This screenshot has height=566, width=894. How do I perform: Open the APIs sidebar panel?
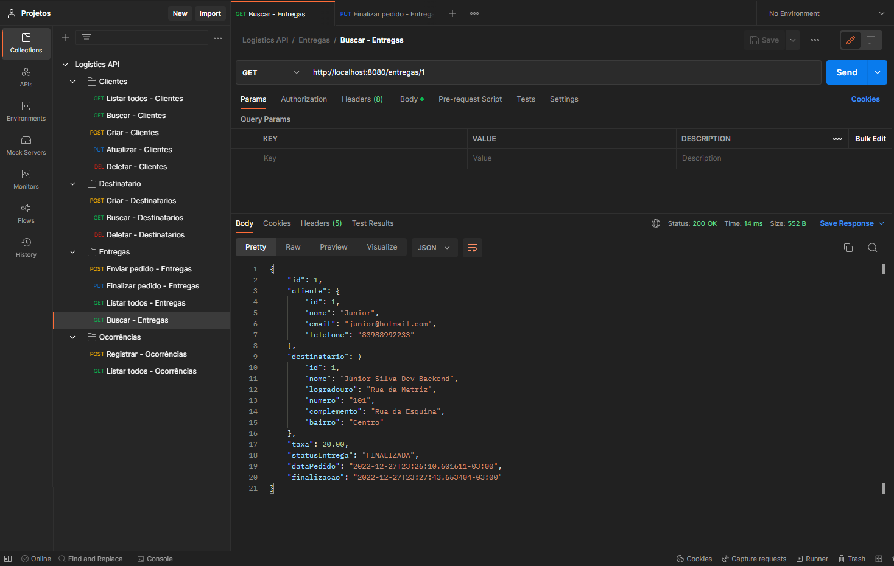pyautogui.click(x=26, y=77)
